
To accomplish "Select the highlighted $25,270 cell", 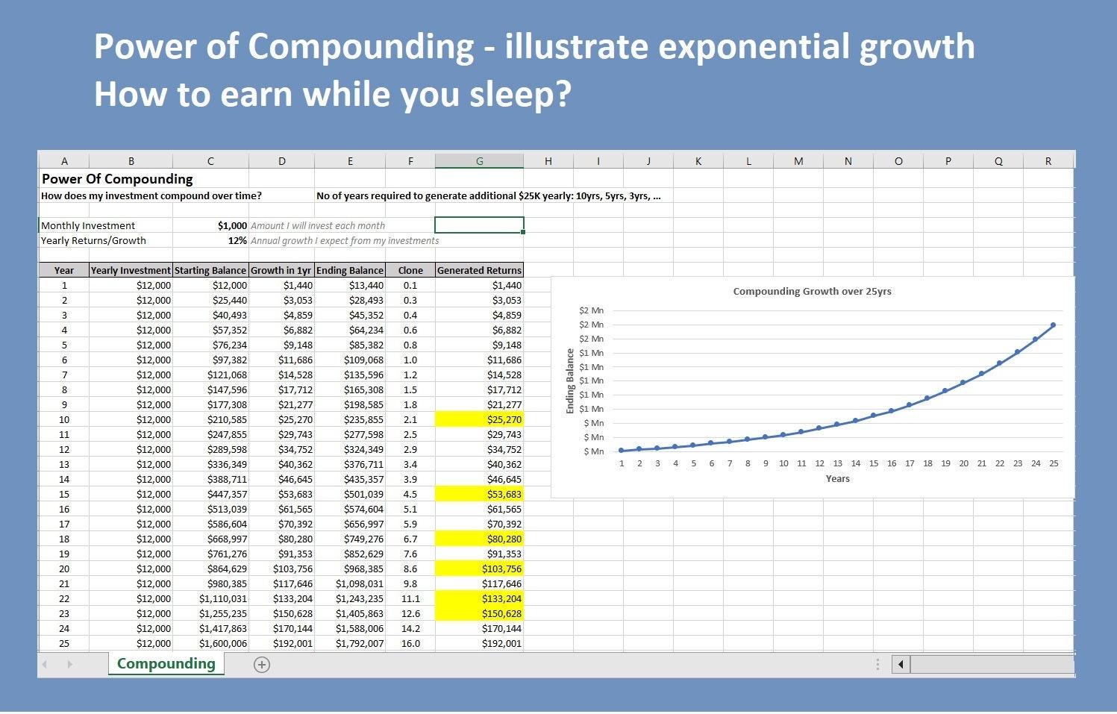I will point(479,419).
